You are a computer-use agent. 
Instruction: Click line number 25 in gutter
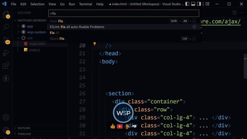[82, 85]
